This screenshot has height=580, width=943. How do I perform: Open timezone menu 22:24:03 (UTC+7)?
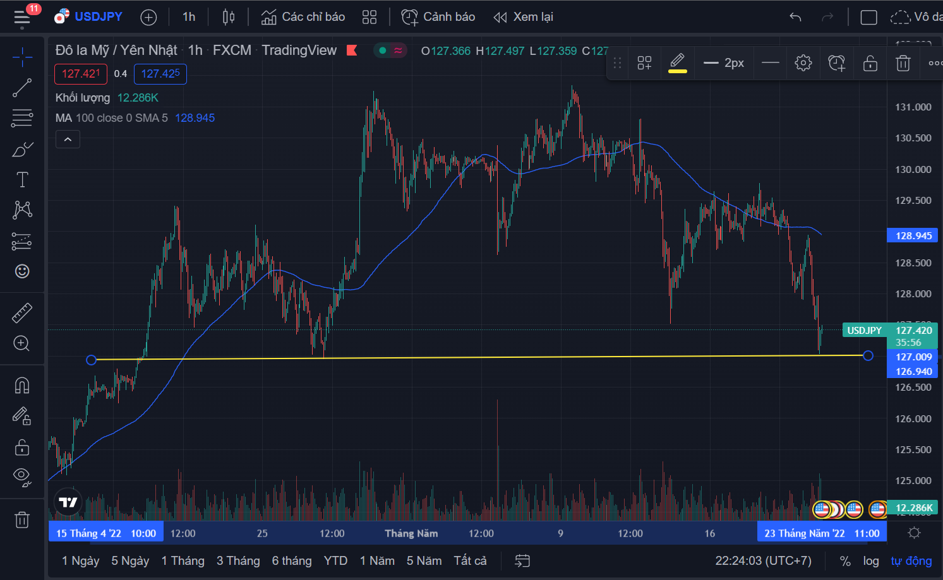click(x=763, y=561)
